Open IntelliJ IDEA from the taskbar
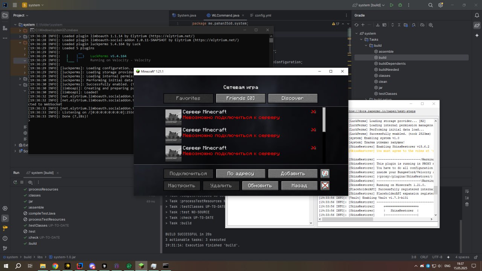The height and width of the screenshot is (271, 482). point(80,266)
